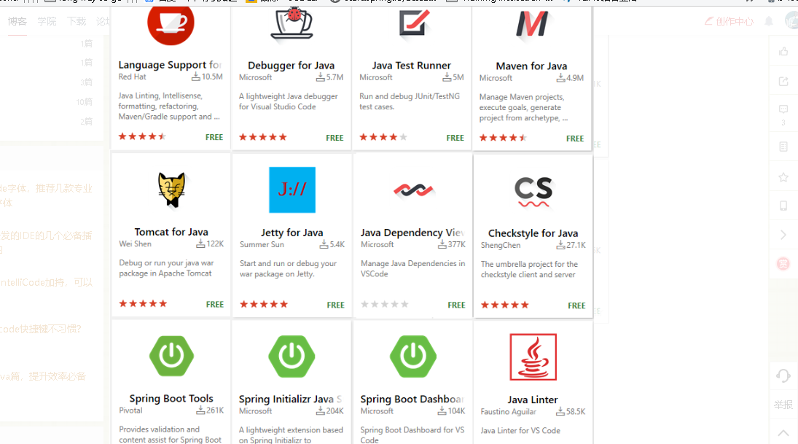Click the Debugger for Java bug cup icon
This screenshot has width=798, height=444.
click(292, 23)
